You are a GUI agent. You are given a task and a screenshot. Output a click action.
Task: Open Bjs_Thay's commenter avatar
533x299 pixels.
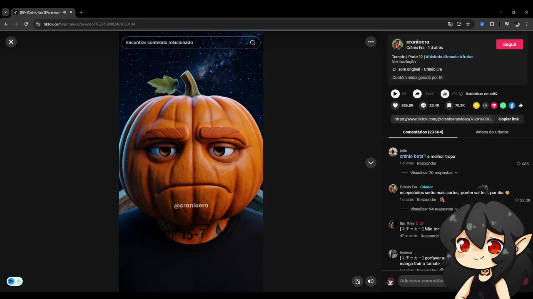(x=393, y=225)
